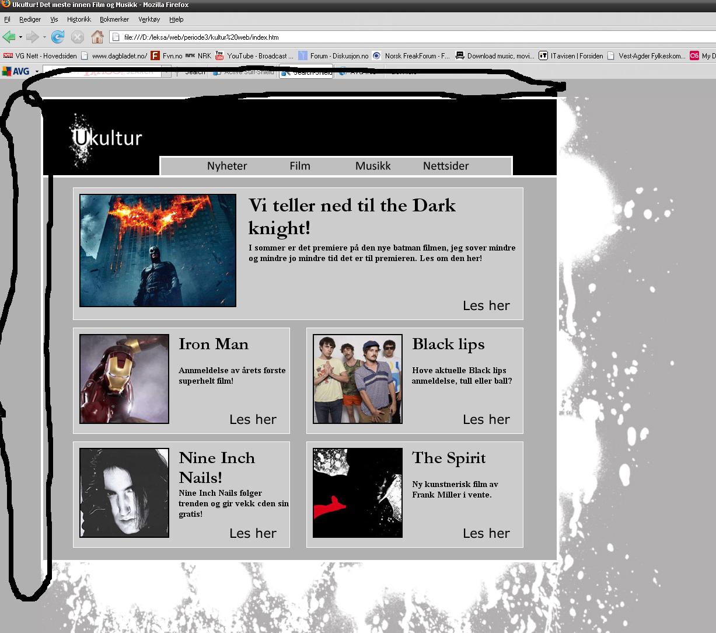Click the grey forward arrow
The height and width of the screenshot is (633, 716).
(32, 37)
